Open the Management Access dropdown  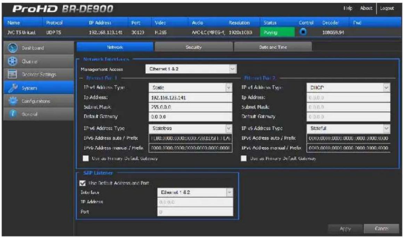pyautogui.click(x=191, y=69)
